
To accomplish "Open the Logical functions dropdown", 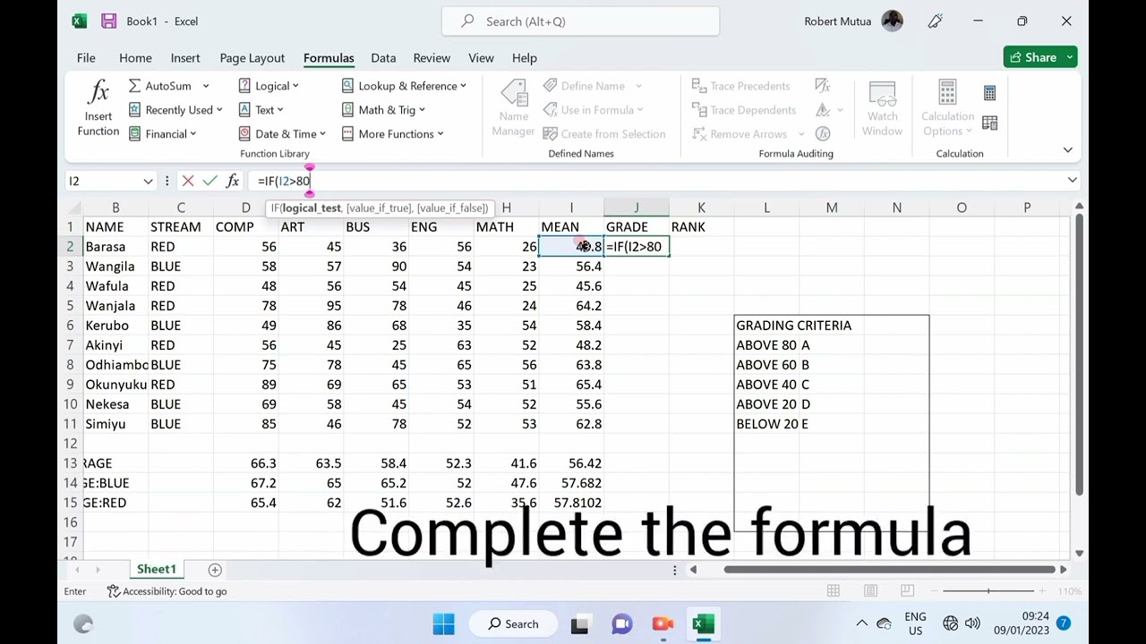I will [269, 86].
